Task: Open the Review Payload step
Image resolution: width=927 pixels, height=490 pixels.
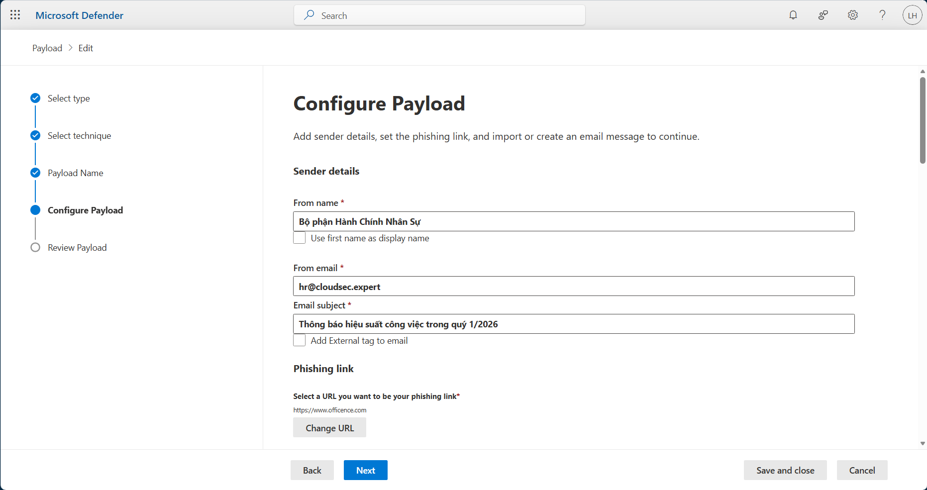Action: (77, 248)
